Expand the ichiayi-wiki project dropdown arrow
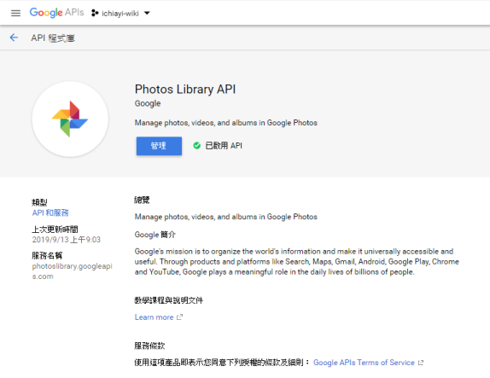The height and width of the screenshot is (378, 490). click(147, 13)
